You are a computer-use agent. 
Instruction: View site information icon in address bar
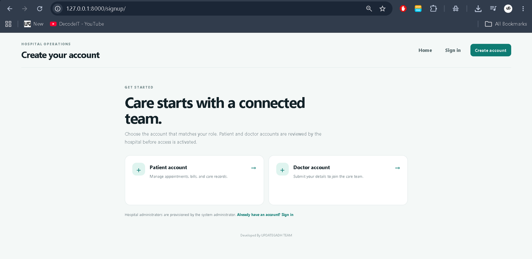[58, 9]
